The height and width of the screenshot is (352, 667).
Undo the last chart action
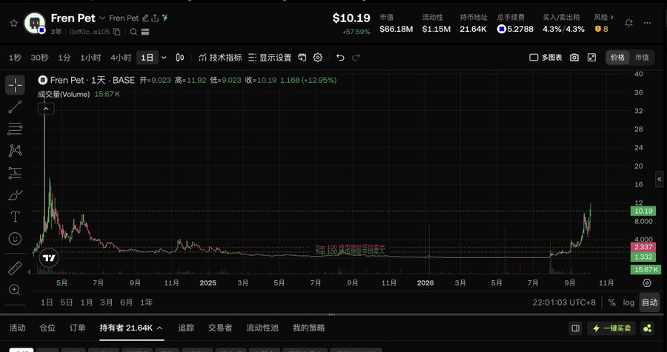click(x=340, y=58)
